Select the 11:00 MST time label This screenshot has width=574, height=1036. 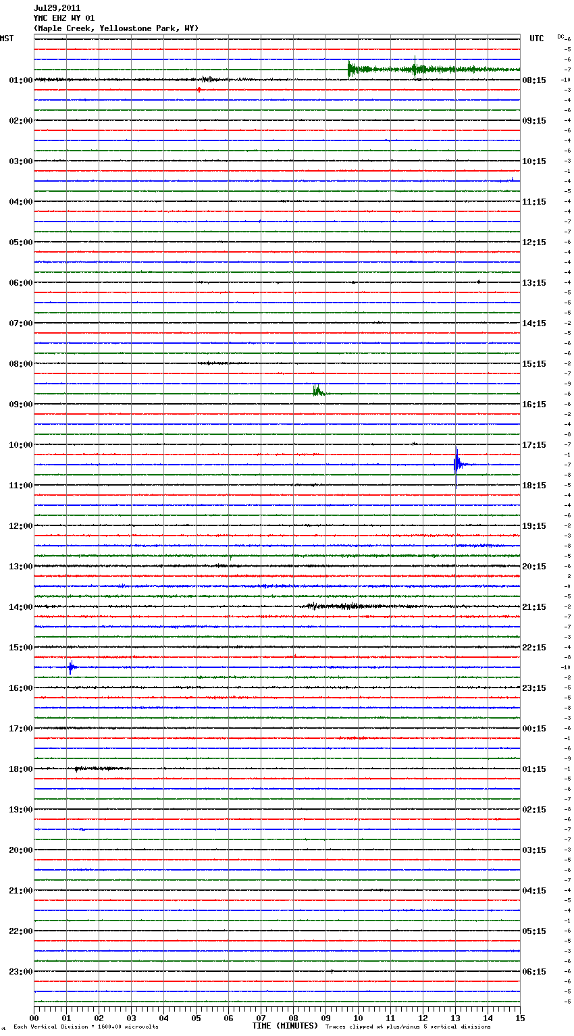[21, 486]
